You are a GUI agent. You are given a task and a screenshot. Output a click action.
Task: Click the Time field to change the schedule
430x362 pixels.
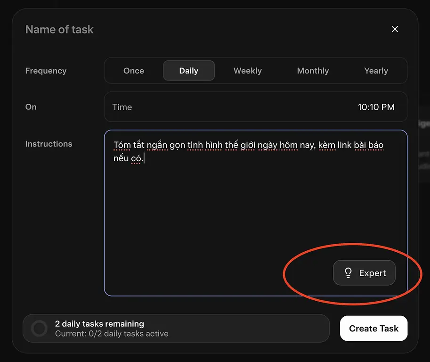[122, 107]
